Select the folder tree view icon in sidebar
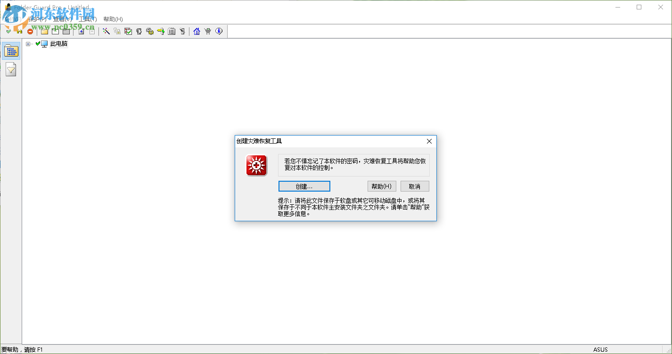 click(10, 50)
